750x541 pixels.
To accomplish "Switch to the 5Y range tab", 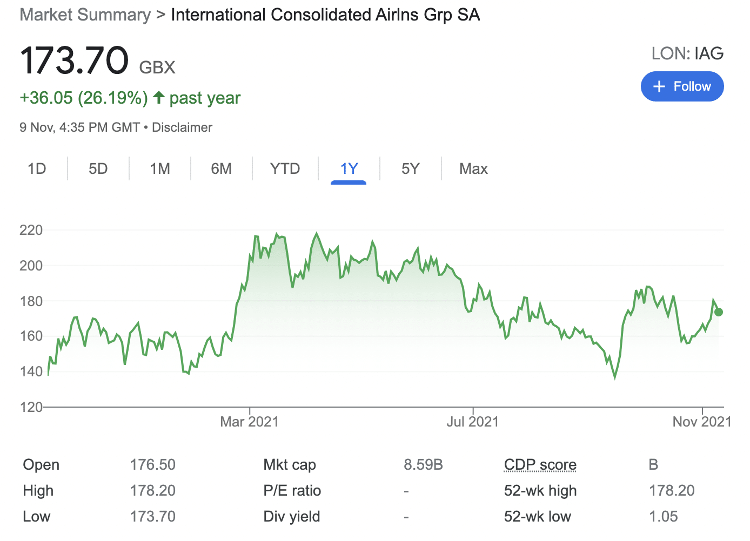I will coord(411,169).
